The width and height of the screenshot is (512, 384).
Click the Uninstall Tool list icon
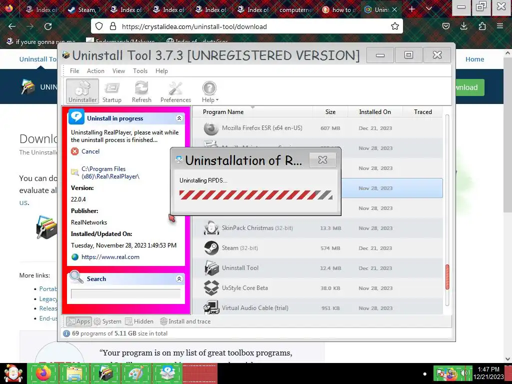[211, 268]
